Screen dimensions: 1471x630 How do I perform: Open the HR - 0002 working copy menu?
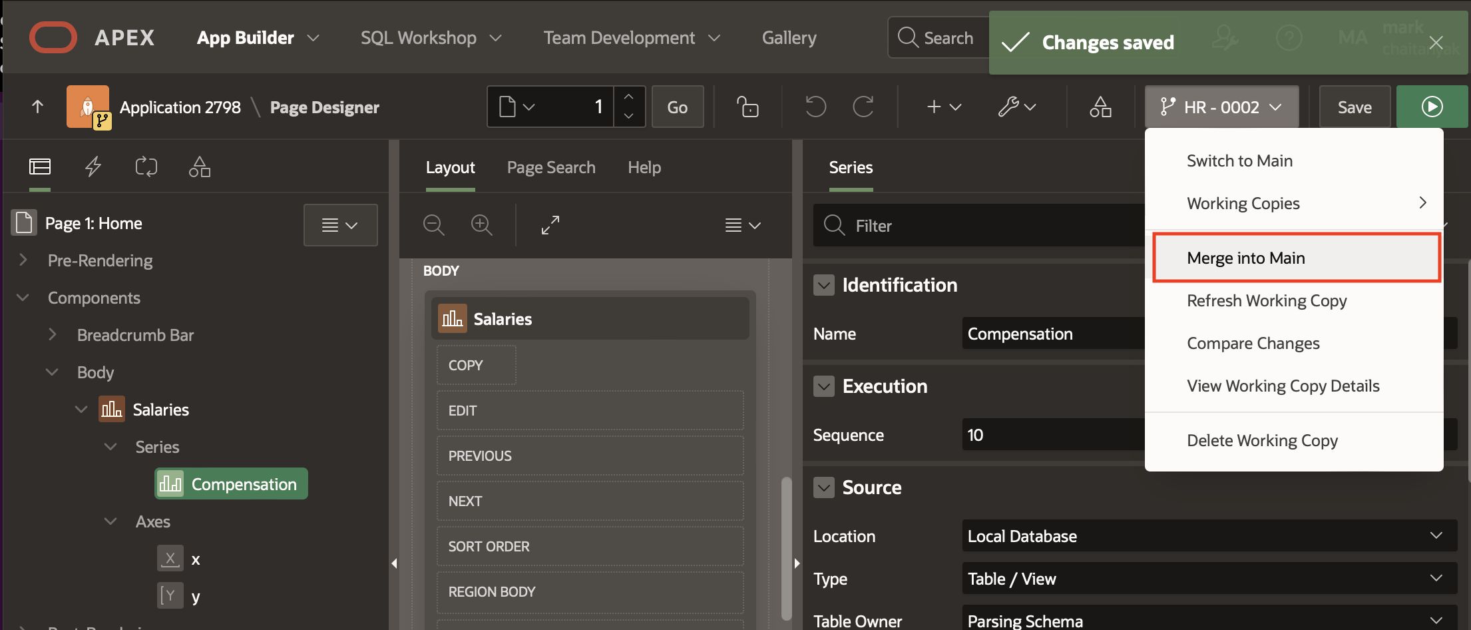click(x=1221, y=107)
